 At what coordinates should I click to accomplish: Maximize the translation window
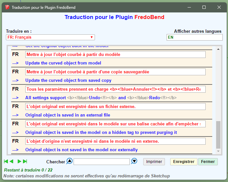tap(204, 7)
